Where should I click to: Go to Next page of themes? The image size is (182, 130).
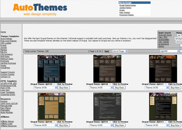(x=107, y=51)
